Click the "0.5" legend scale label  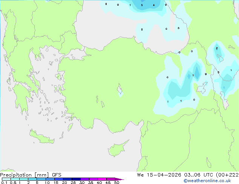[13, 182]
